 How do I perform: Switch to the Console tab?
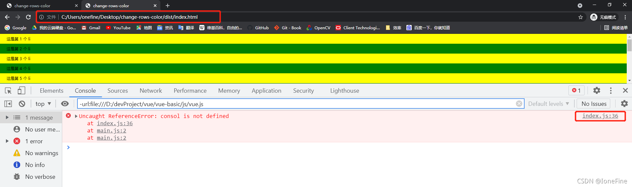tap(85, 91)
